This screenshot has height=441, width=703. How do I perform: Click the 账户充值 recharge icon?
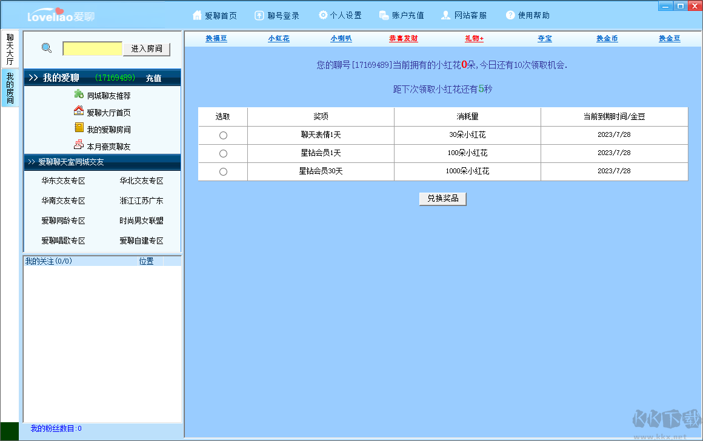pos(384,15)
